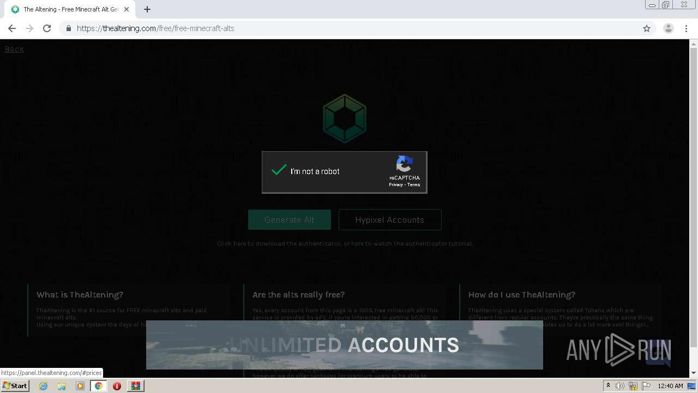The width and height of the screenshot is (698, 393).
Task: Click the 12:40 AM taskbar clock
Action: click(x=670, y=386)
